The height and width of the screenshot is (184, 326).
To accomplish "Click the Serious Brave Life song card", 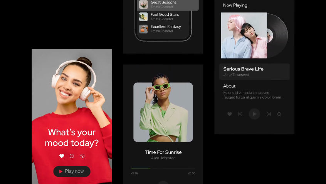I will pos(254,72).
